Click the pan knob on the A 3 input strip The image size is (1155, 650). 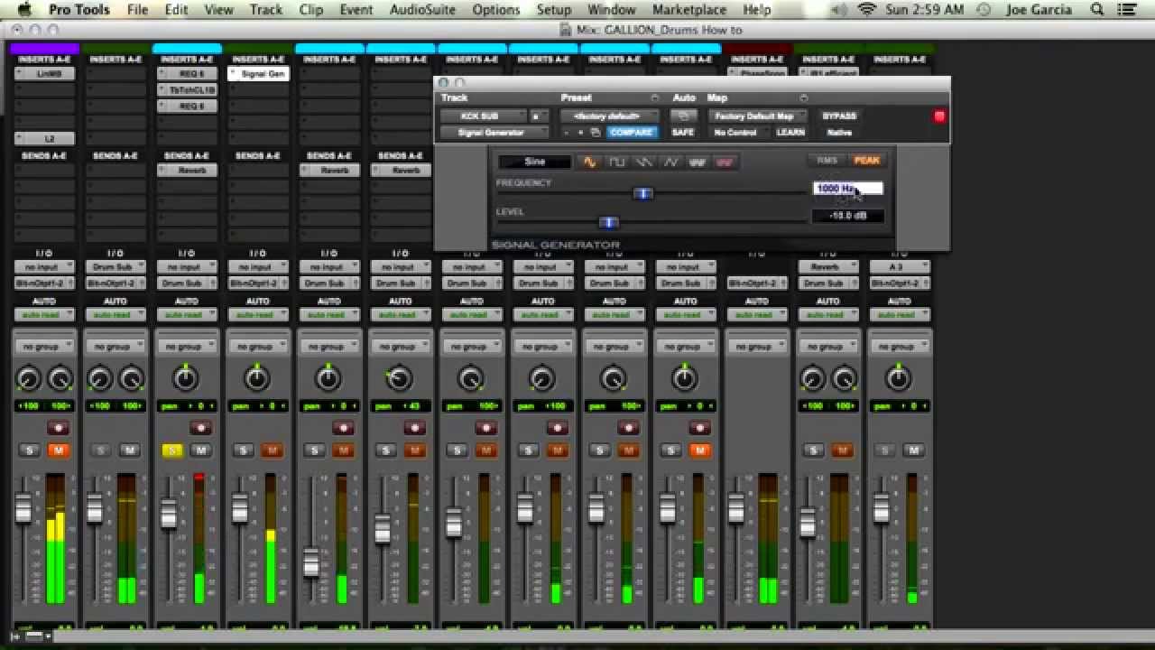click(x=898, y=379)
